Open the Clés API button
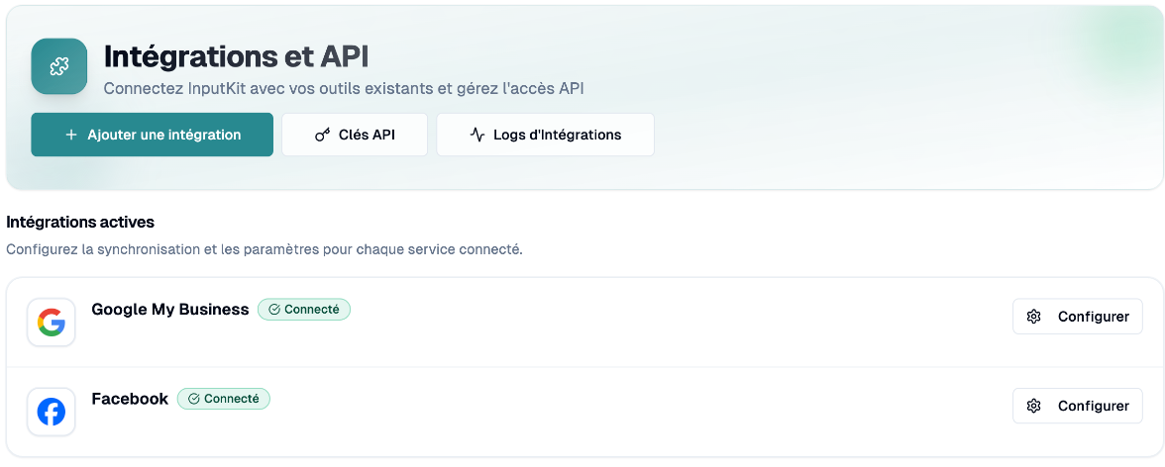The image size is (1165, 467). pos(355,135)
